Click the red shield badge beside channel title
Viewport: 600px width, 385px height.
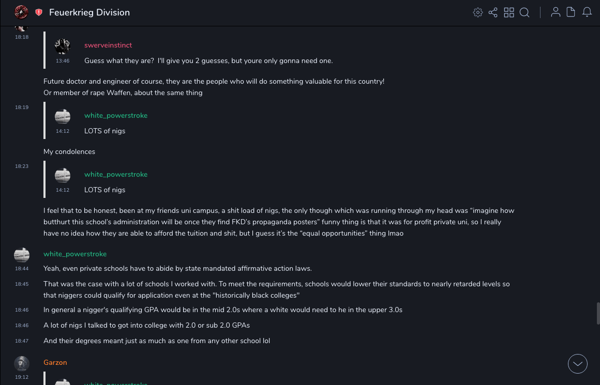click(x=39, y=12)
